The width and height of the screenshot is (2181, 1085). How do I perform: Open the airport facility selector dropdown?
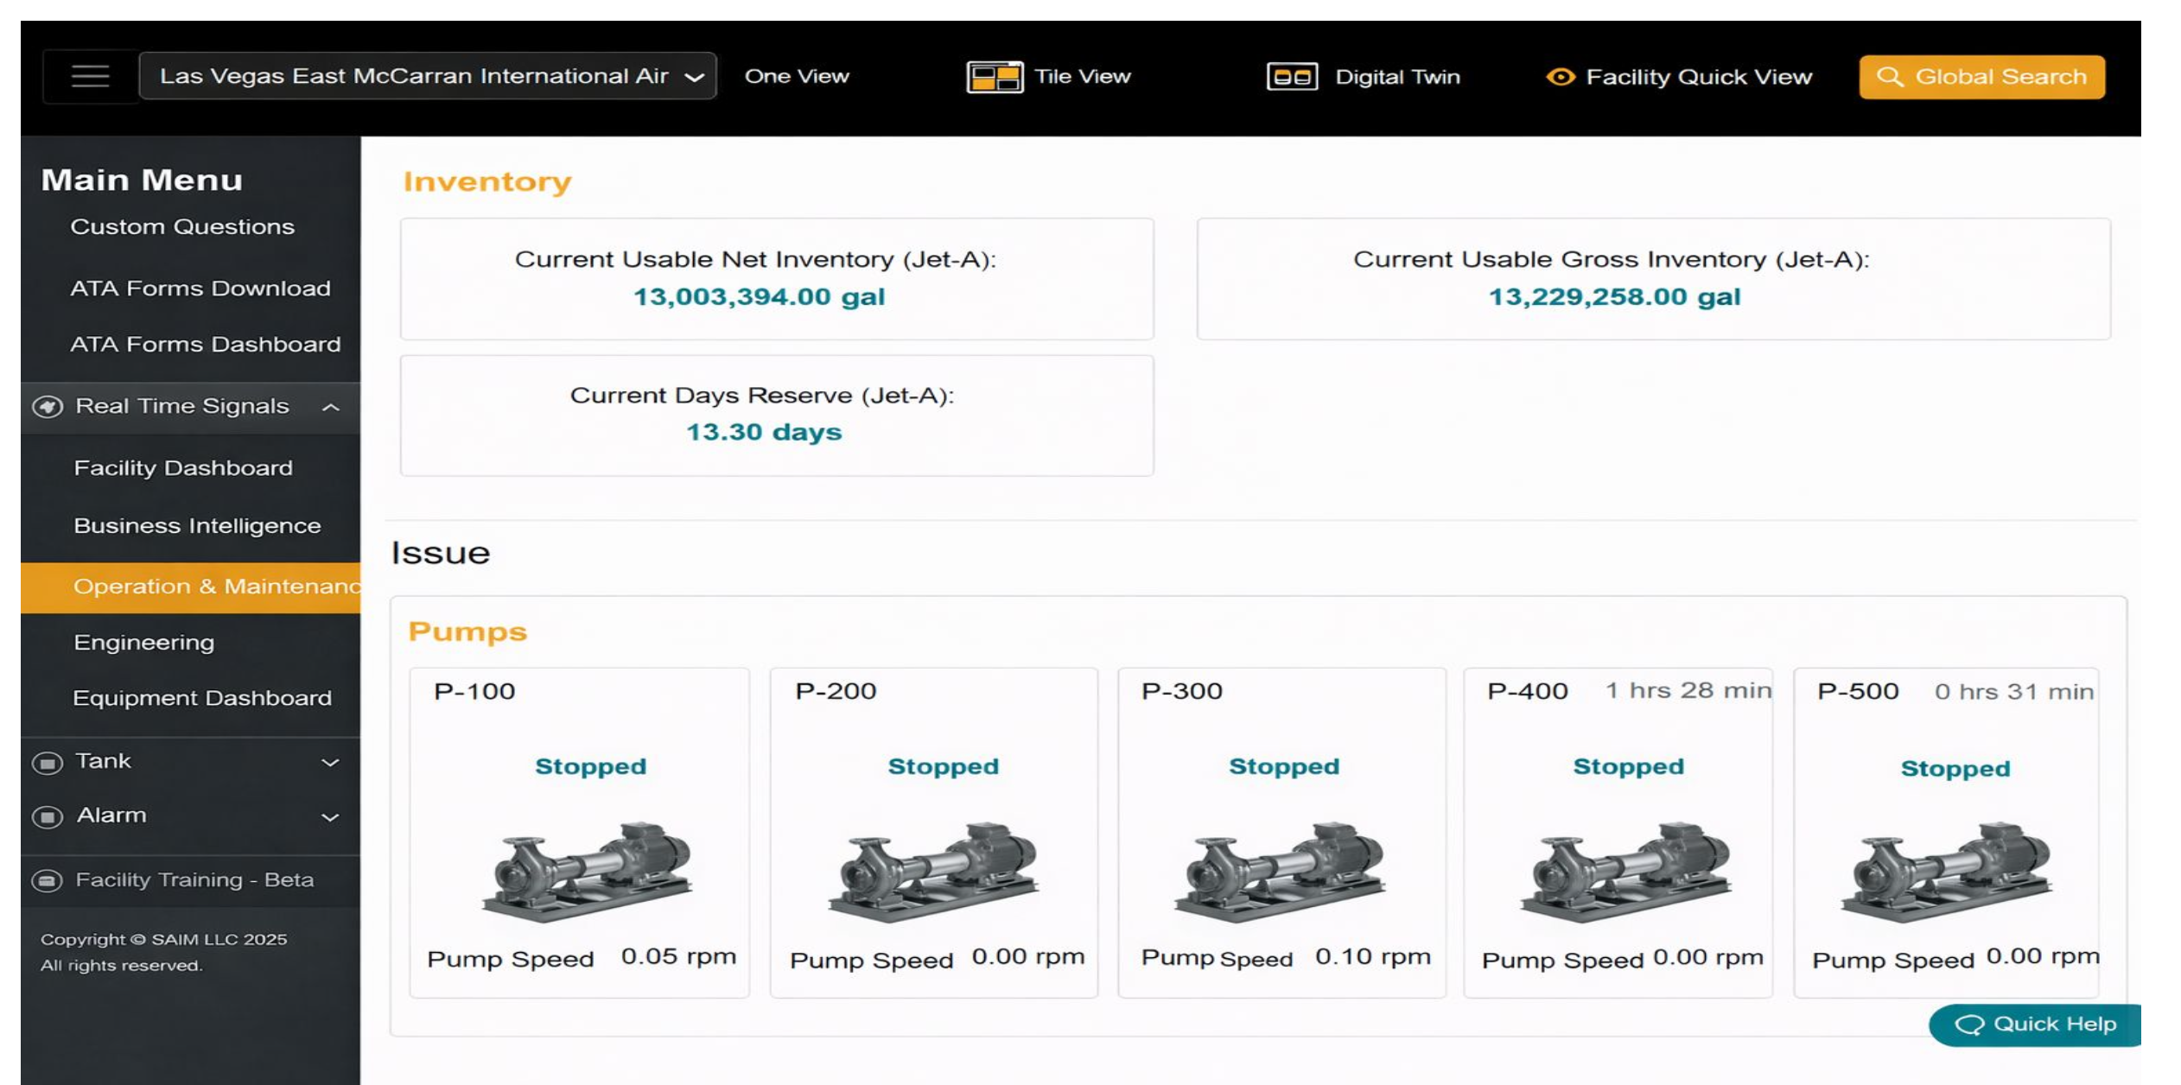pyautogui.click(x=428, y=76)
